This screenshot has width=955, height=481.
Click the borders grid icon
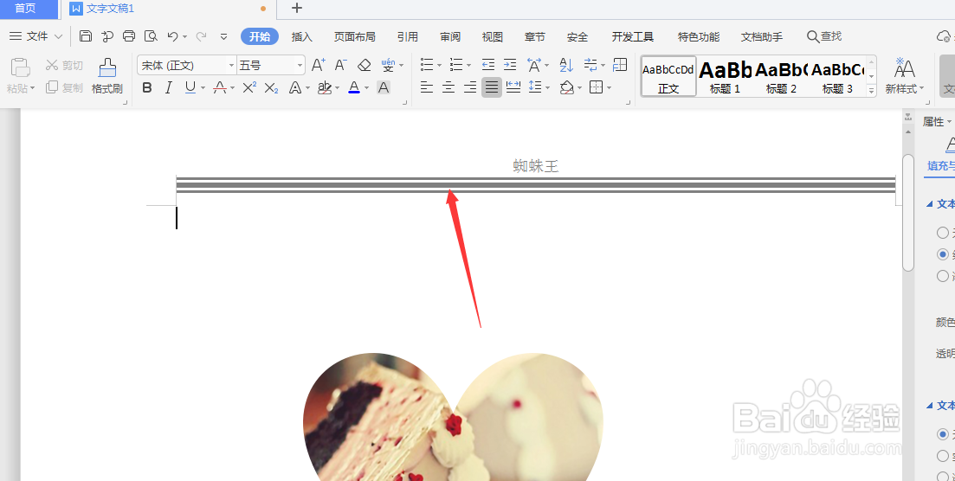click(596, 87)
